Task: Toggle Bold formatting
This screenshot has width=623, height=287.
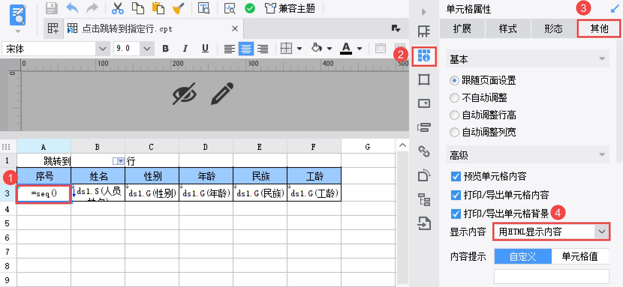Action: click(x=166, y=48)
